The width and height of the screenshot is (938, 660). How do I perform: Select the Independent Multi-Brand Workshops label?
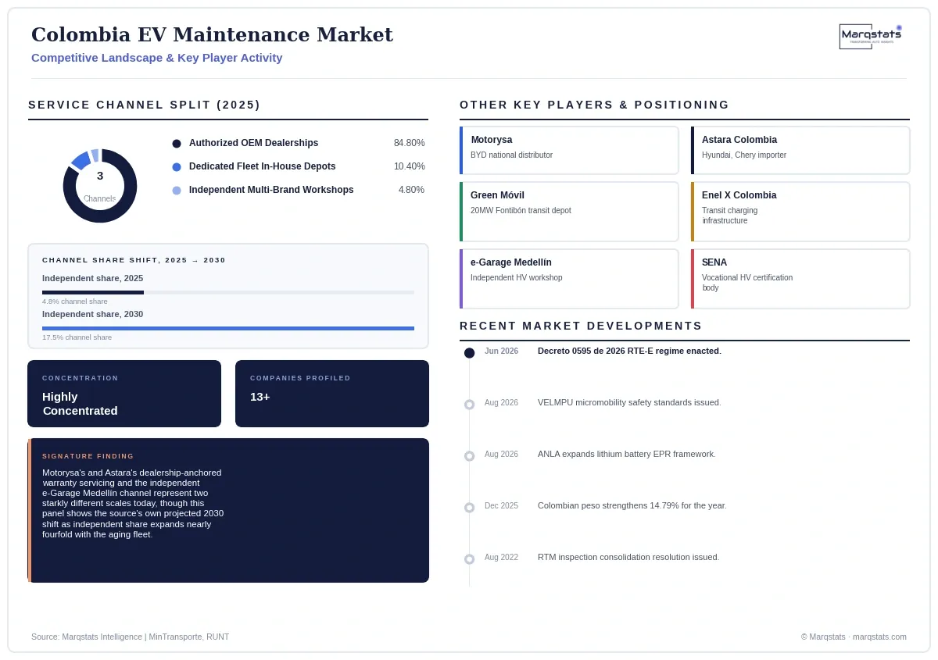271,190
